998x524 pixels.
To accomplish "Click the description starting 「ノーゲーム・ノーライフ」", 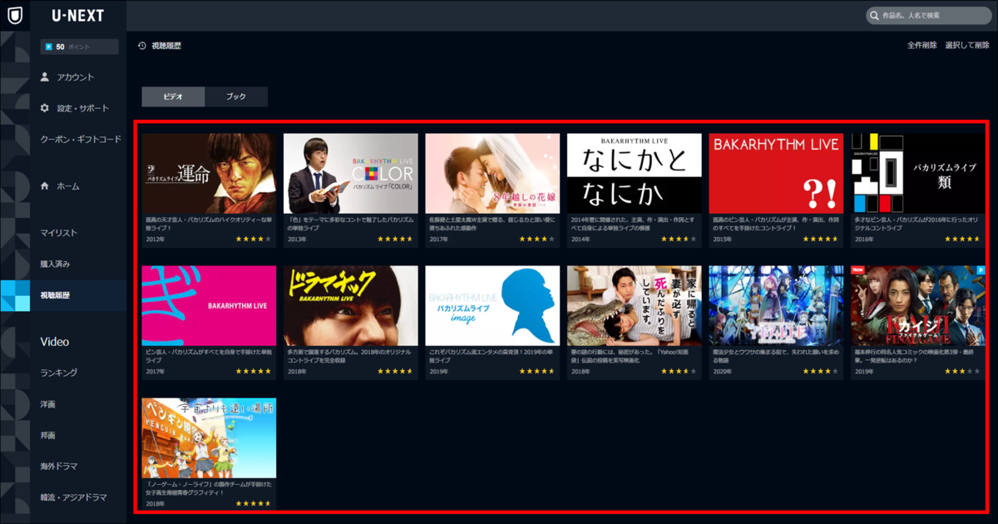I will pyautogui.click(x=209, y=488).
